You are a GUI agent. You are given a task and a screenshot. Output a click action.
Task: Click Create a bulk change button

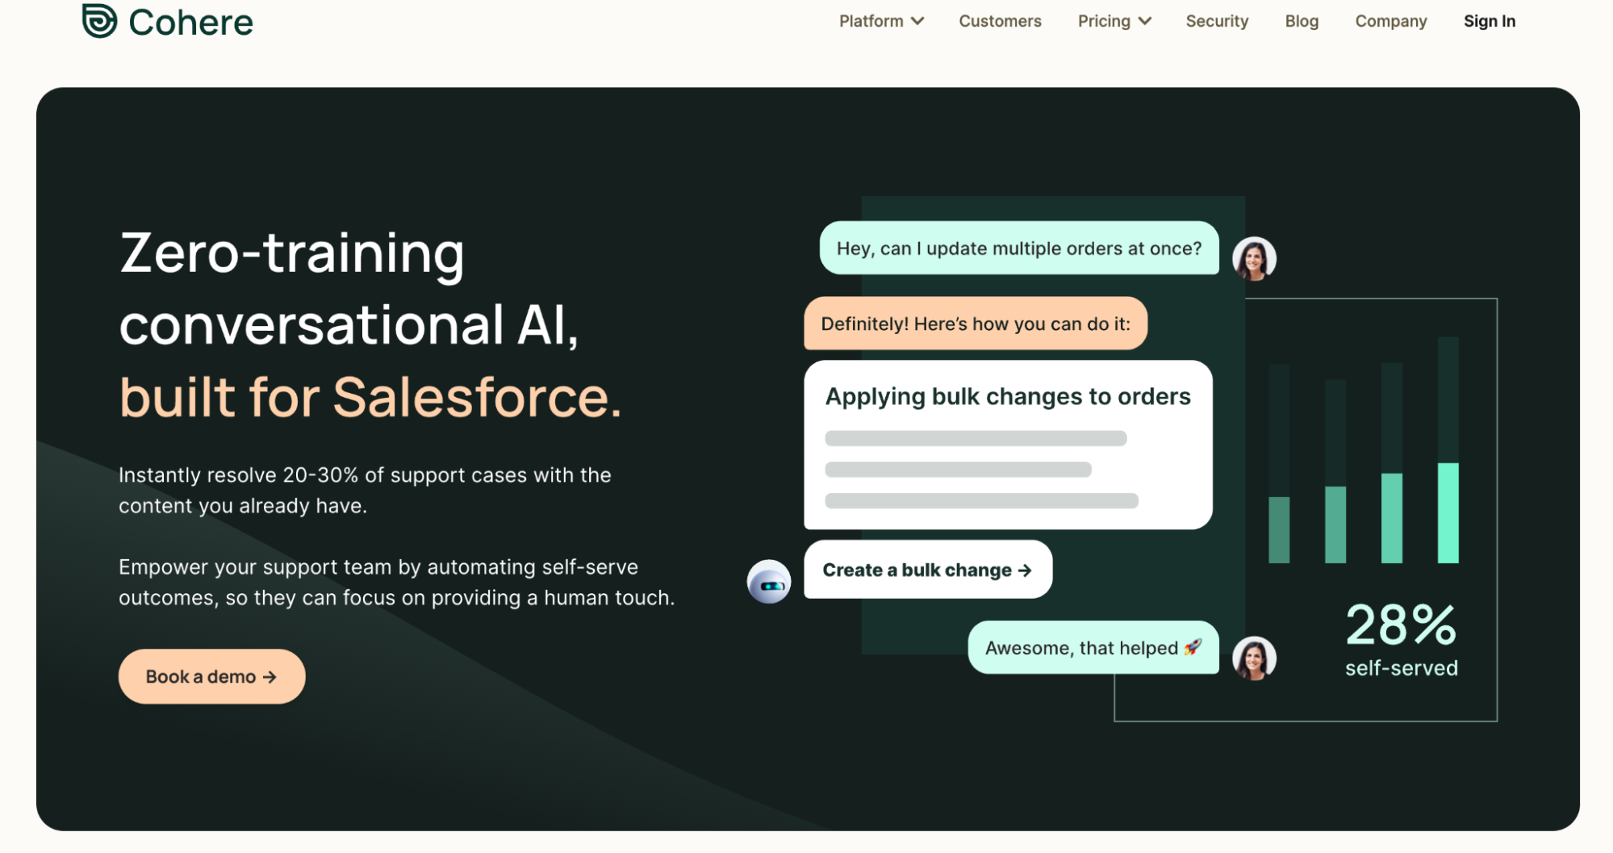click(x=928, y=570)
